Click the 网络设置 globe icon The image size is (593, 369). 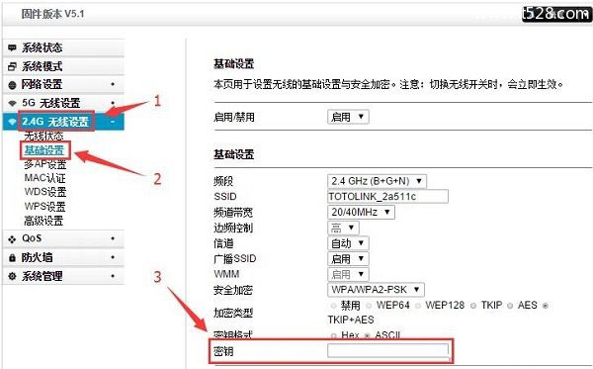click(x=12, y=85)
